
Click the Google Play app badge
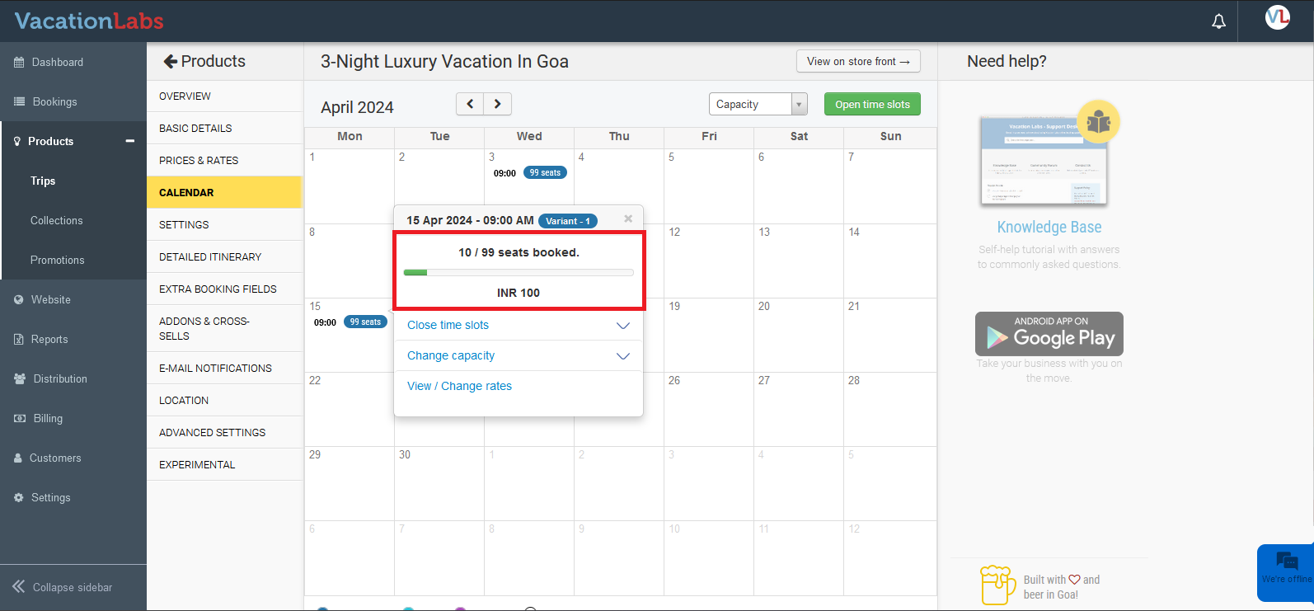point(1049,333)
